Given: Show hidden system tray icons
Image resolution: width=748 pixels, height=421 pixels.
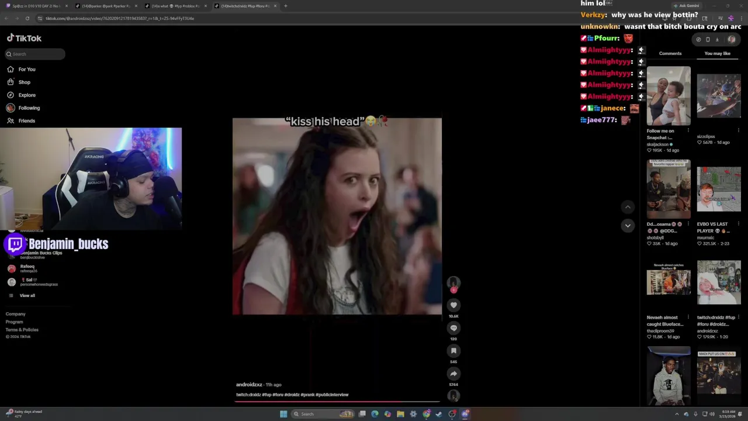Looking at the screenshot, I should (x=677, y=414).
